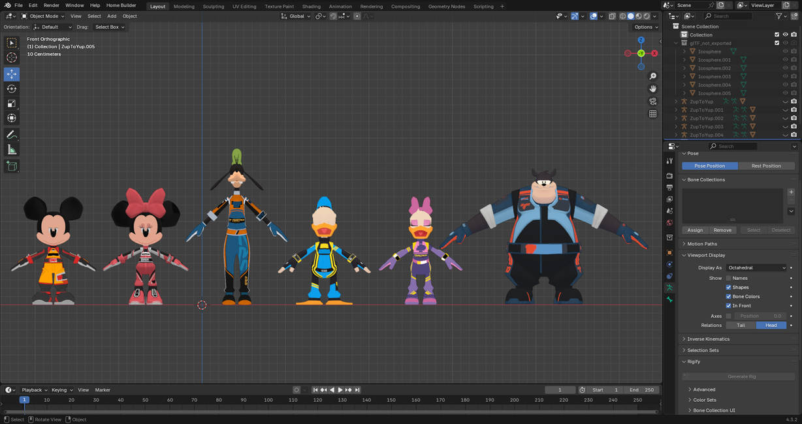The width and height of the screenshot is (802, 424).
Task: Open the Object properties tab icon
Action: [x=669, y=252]
